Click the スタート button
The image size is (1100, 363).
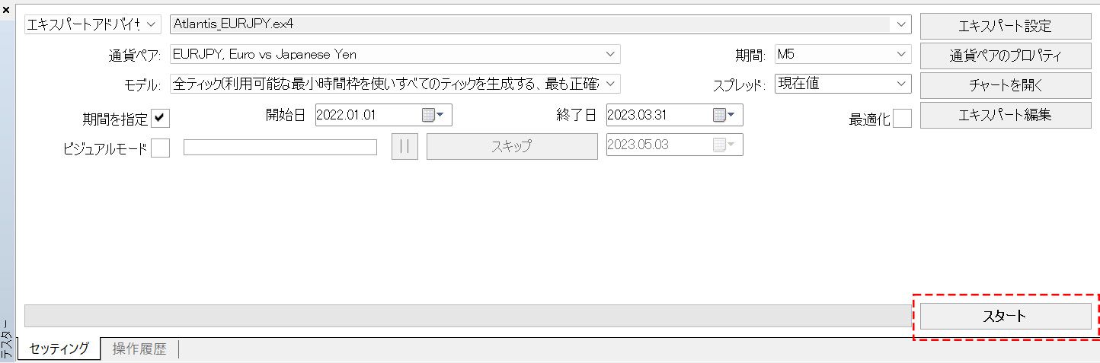pyautogui.click(x=1006, y=316)
